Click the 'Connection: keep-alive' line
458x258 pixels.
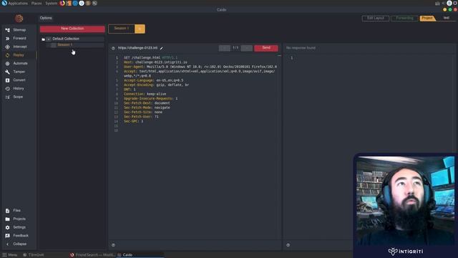pos(145,94)
